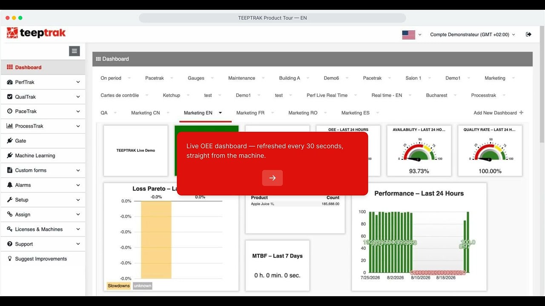Click the Machine Learning plug icon
545x306 pixels.
click(10, 156)
